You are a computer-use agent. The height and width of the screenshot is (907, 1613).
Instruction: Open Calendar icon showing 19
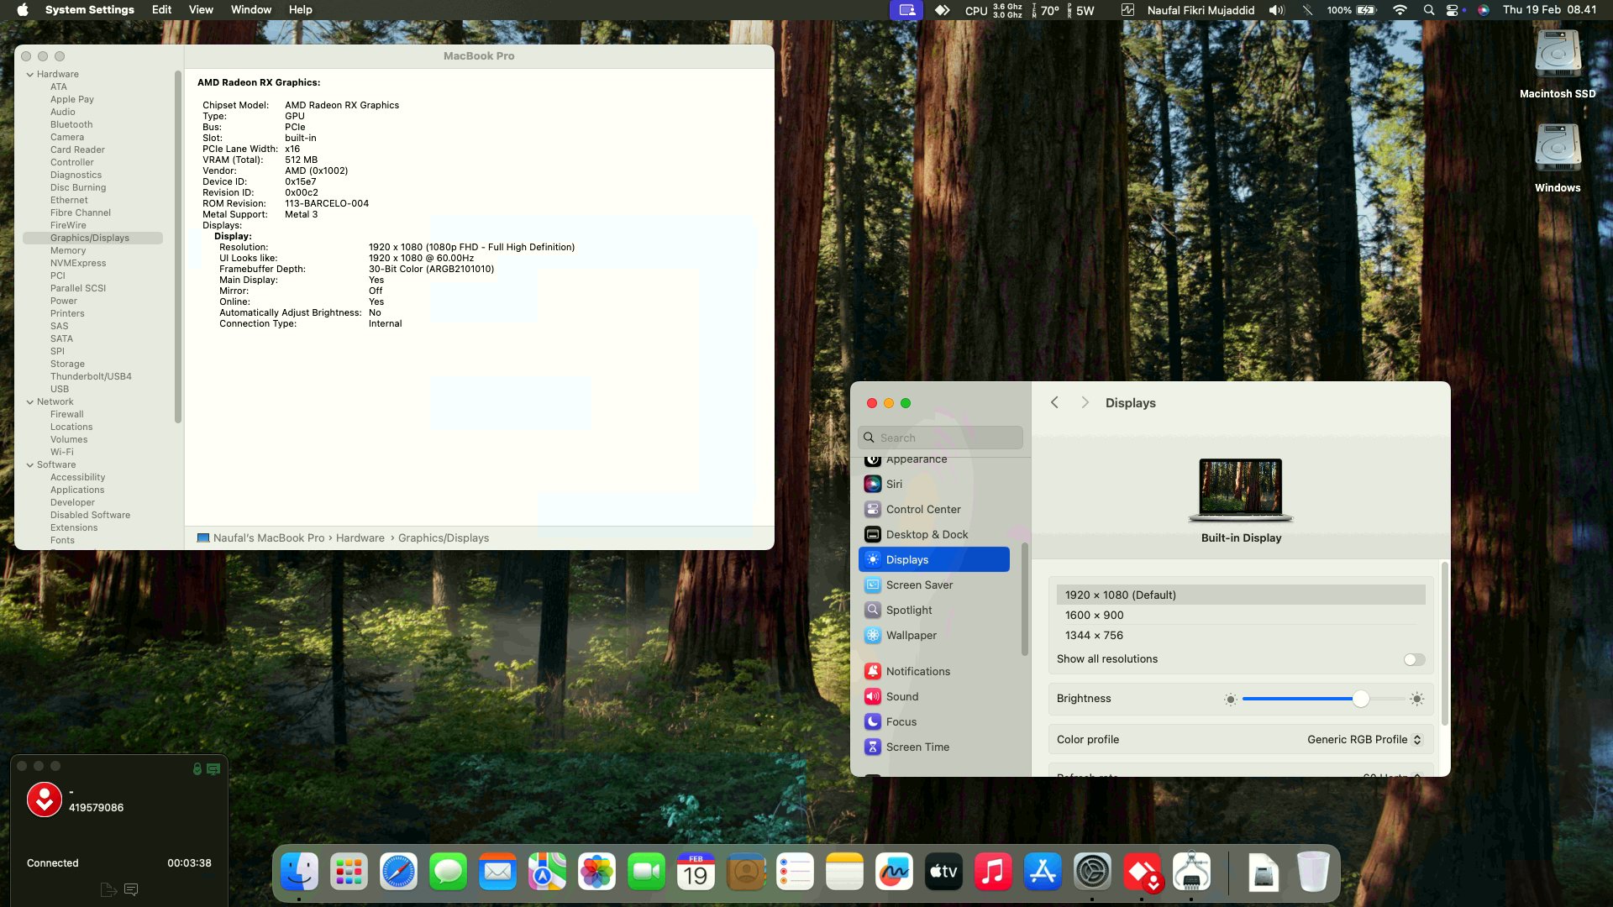(x=696, y=873)
